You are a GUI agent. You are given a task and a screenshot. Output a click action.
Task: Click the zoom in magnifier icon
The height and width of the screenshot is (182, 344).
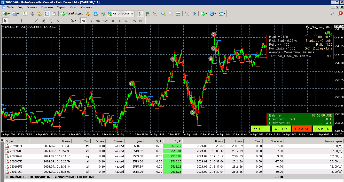pos(163,14)
